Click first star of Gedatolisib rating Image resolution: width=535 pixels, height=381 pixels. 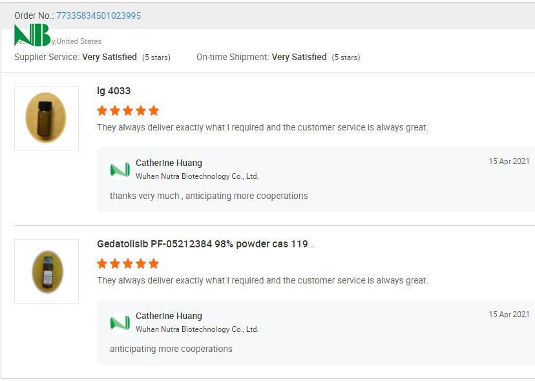[x=102, y=263]
